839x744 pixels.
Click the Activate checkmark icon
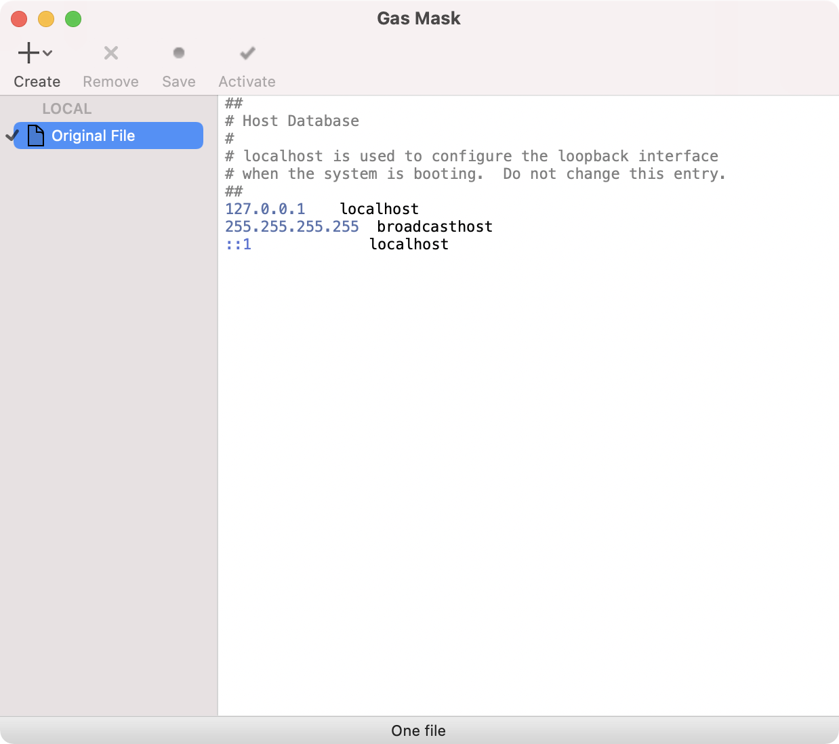247,53
